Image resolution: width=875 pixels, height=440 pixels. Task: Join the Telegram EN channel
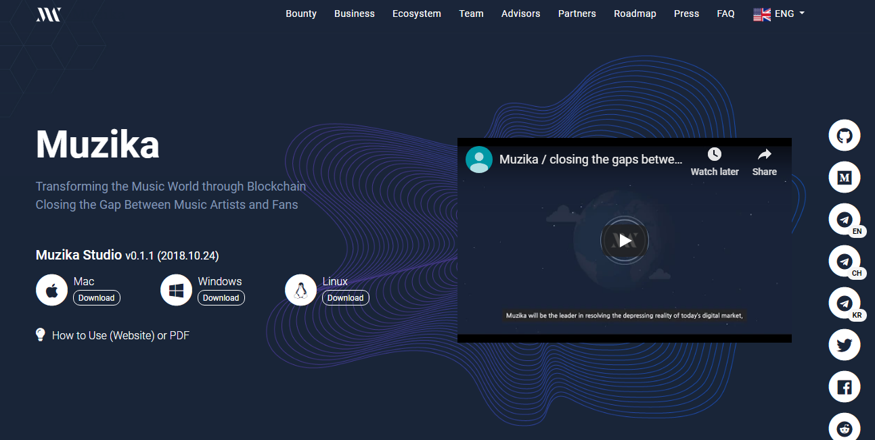pos(844,219)
